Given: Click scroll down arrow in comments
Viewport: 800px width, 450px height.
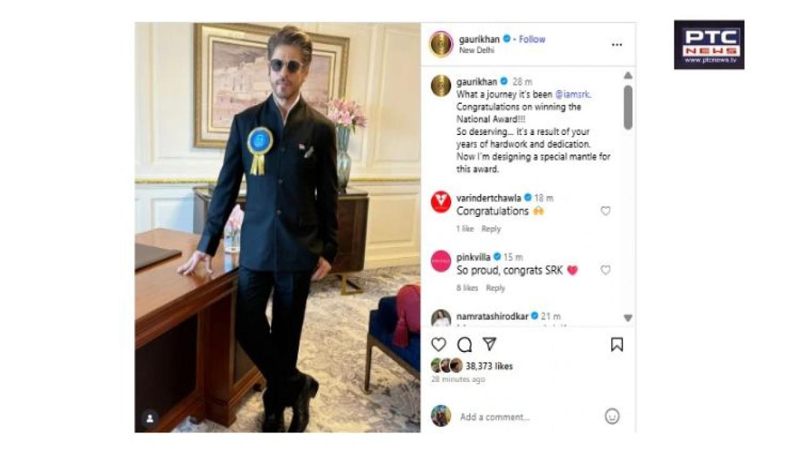Looking at the screenshot, I should [x=628, y=318].
